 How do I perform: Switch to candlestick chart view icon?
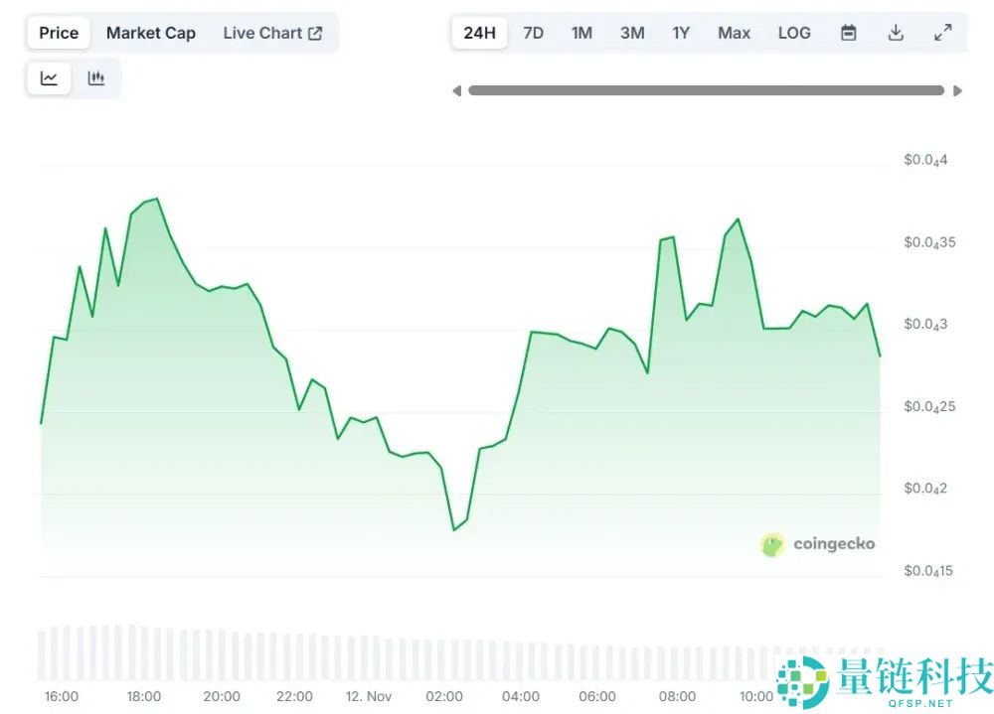tap(96, 78)
